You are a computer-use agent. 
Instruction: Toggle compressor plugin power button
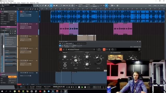click(61, 49)
